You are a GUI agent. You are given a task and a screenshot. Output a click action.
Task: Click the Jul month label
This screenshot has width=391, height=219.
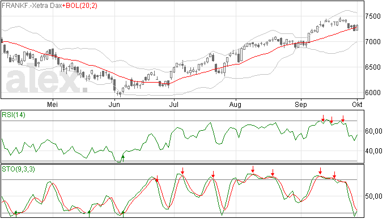tap(173, 104)
